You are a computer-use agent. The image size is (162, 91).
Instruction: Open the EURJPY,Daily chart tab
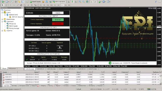(93, 69)
